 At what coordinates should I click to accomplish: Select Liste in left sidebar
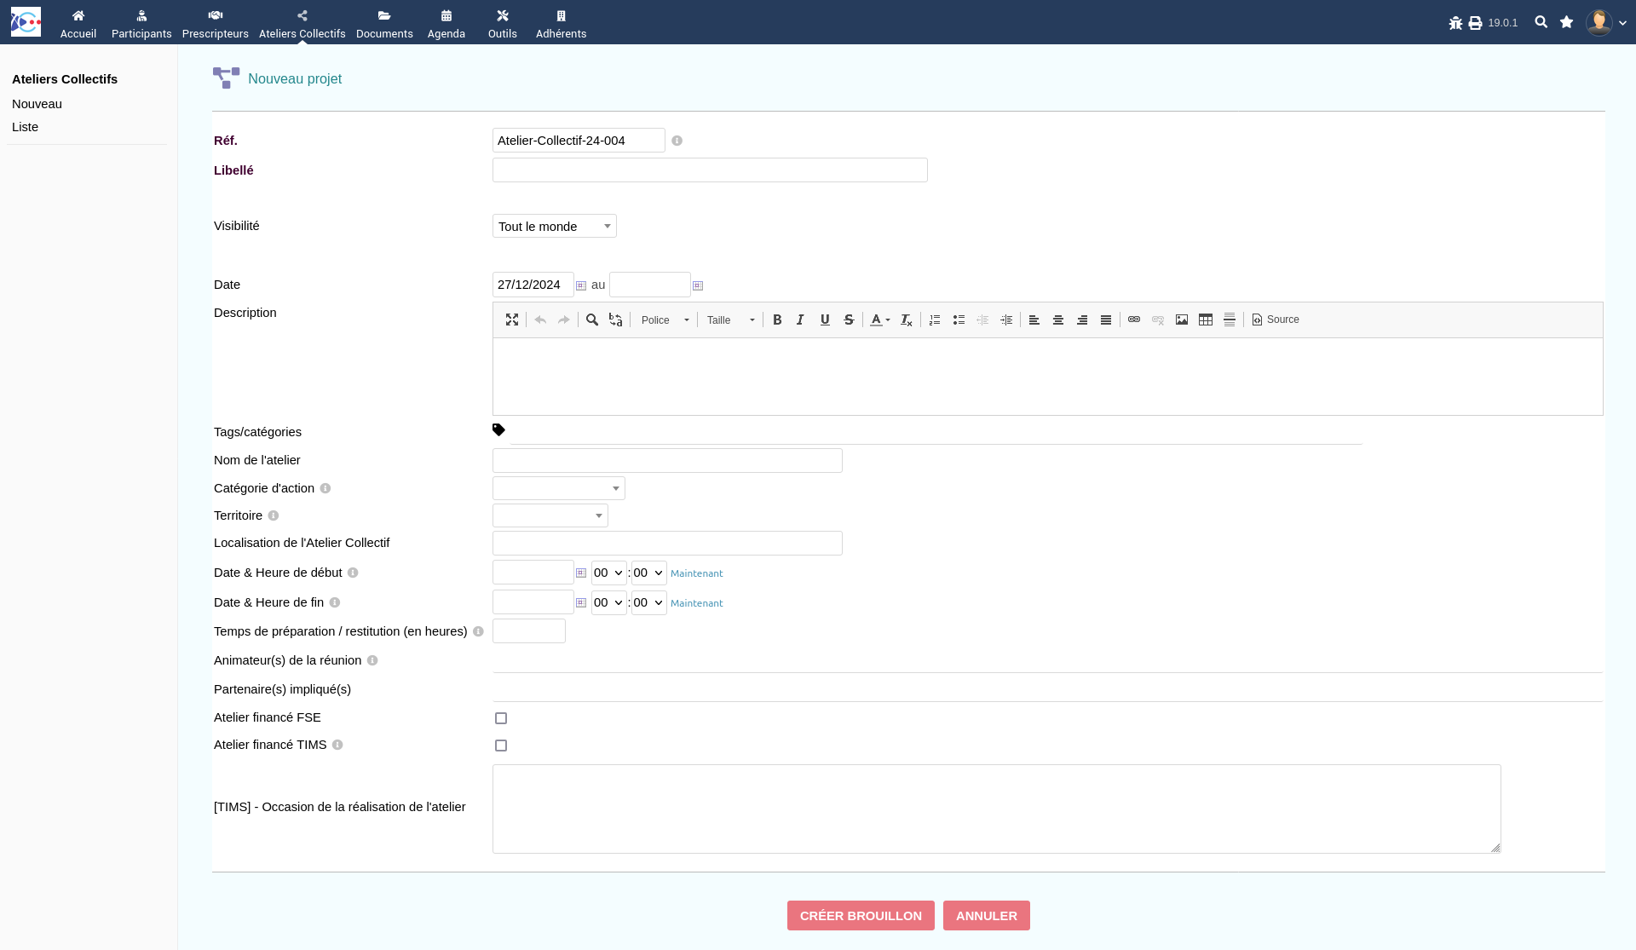point(26,127)
